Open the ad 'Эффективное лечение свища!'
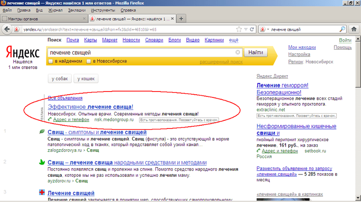This screenshot has width=361, height=202. pyautogui.click(x=91, y=107)
